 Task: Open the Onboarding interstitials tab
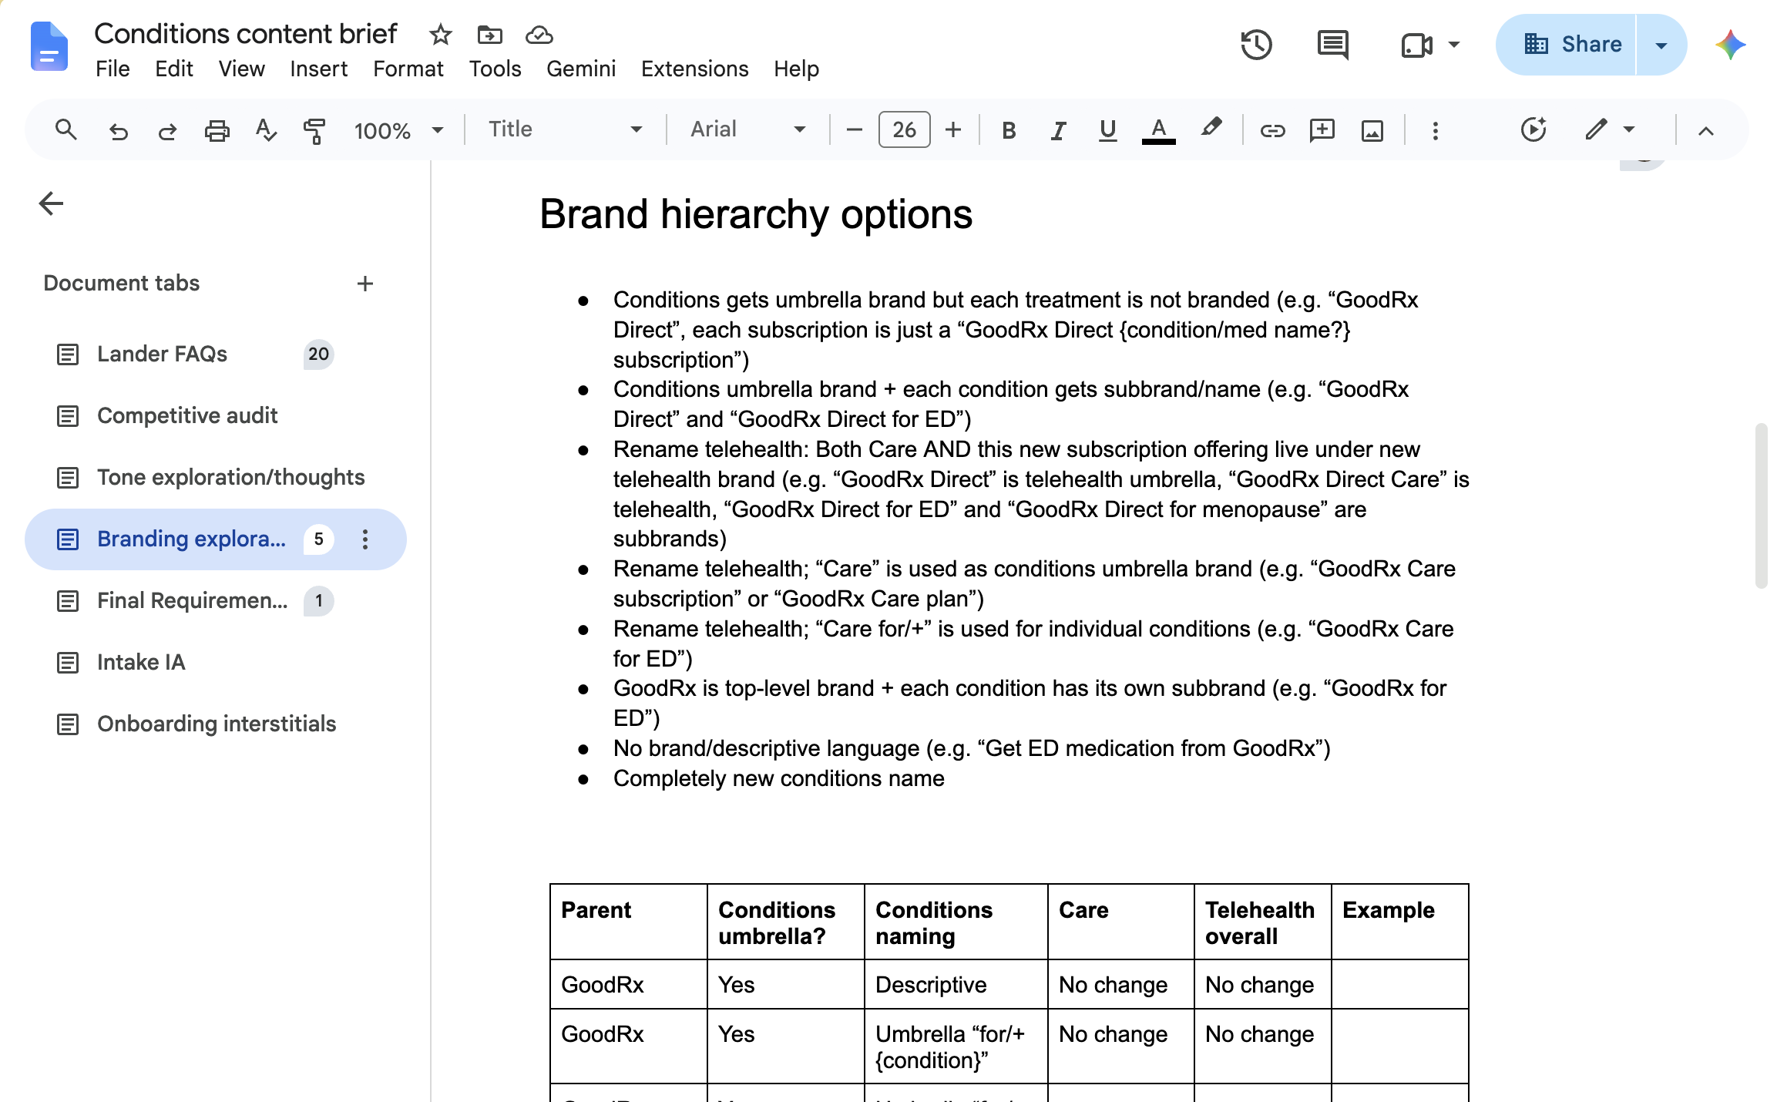point(217,724)
